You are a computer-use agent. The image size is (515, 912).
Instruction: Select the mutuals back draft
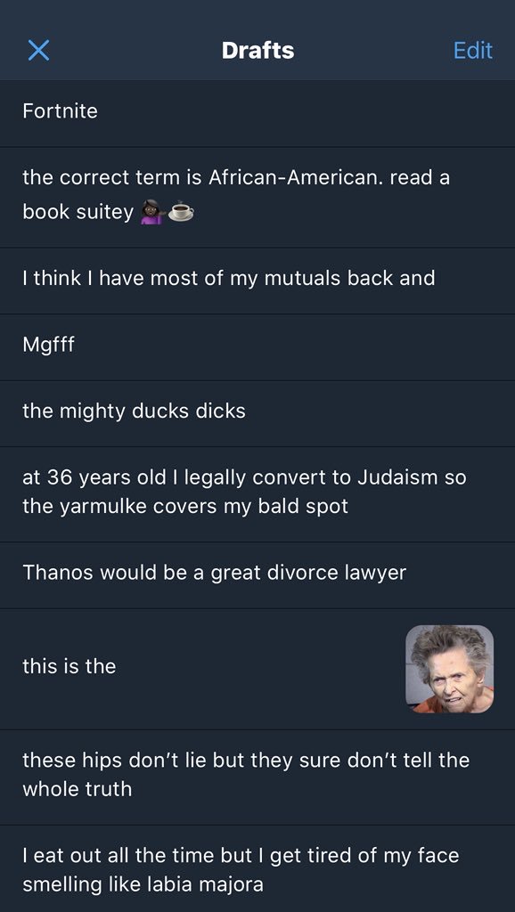point(257,281)
